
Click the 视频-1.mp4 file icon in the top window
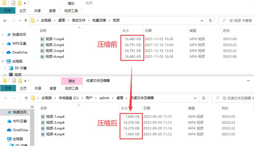[42, 39]
